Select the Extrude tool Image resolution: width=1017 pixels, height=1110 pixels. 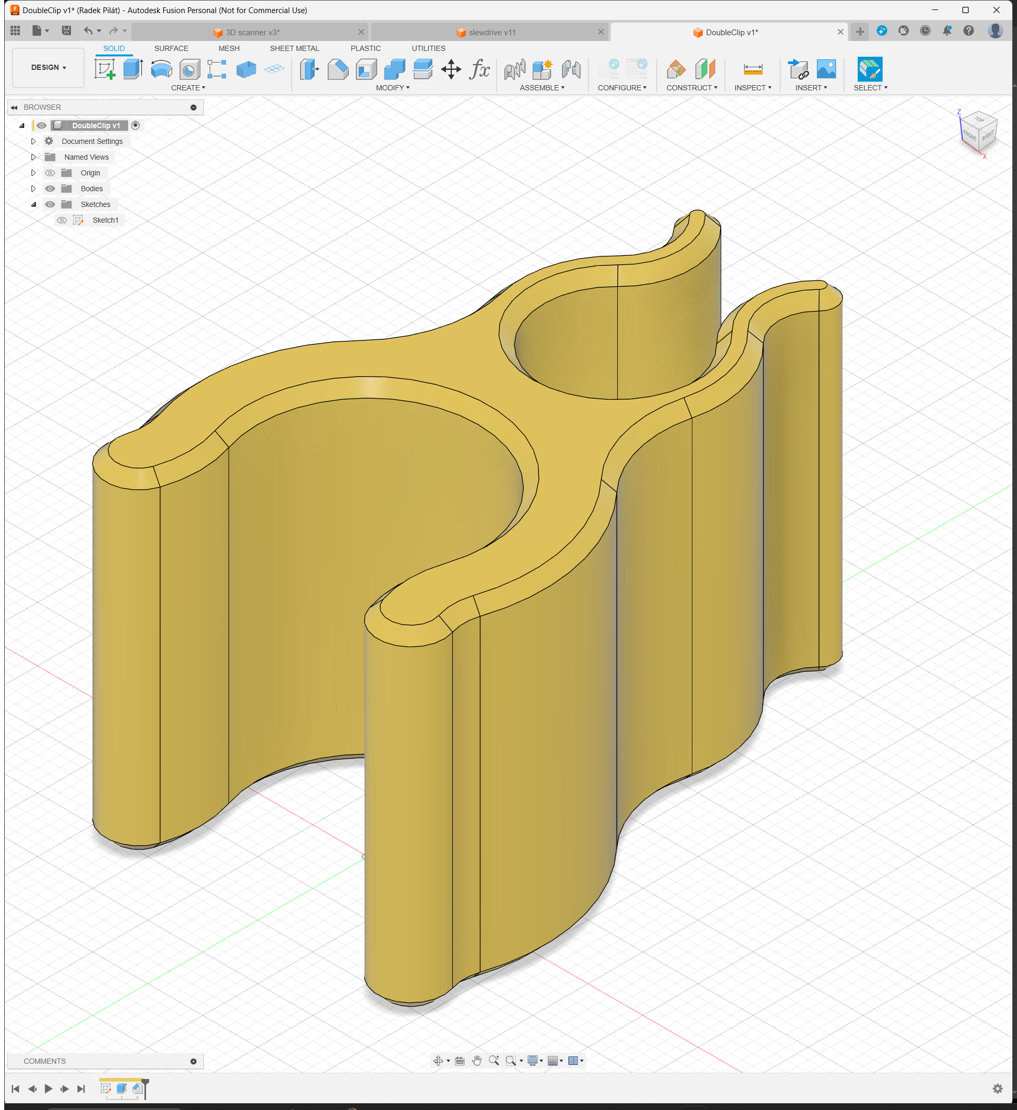133,69
